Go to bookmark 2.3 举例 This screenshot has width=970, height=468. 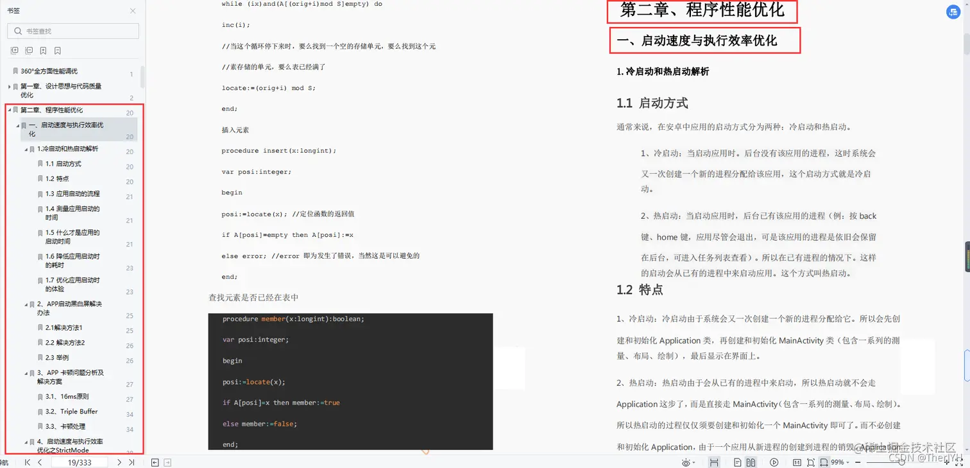(x=57, y=358)
